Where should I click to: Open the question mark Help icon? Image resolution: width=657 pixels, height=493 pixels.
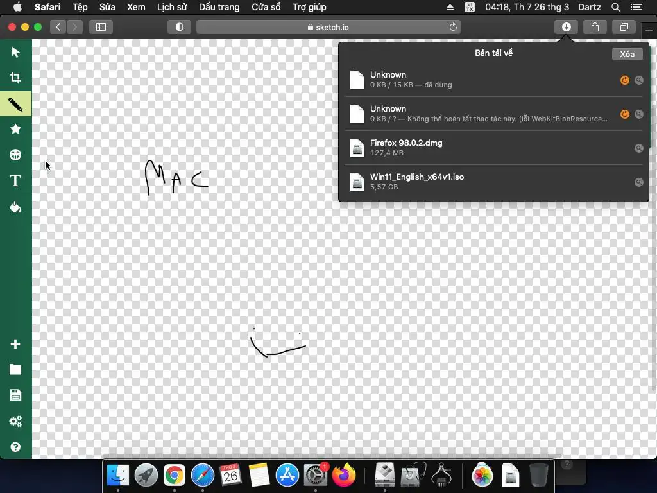click(x=15, y=447)
